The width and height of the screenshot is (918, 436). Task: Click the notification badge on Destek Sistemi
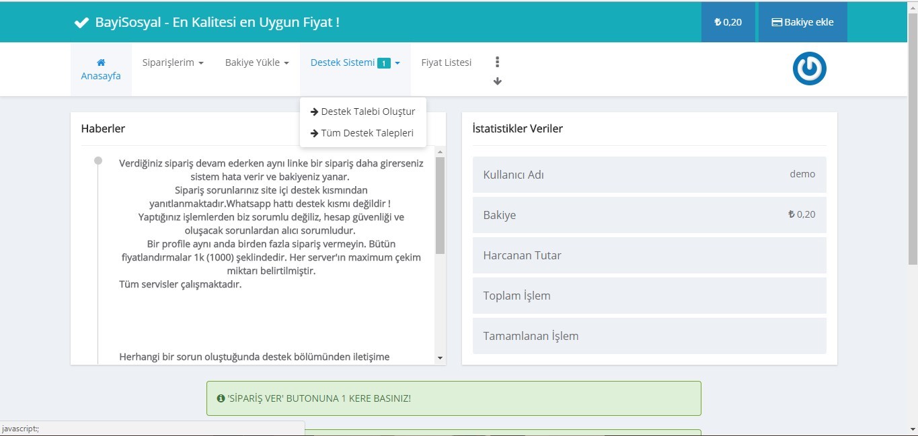tap(383, 63)
